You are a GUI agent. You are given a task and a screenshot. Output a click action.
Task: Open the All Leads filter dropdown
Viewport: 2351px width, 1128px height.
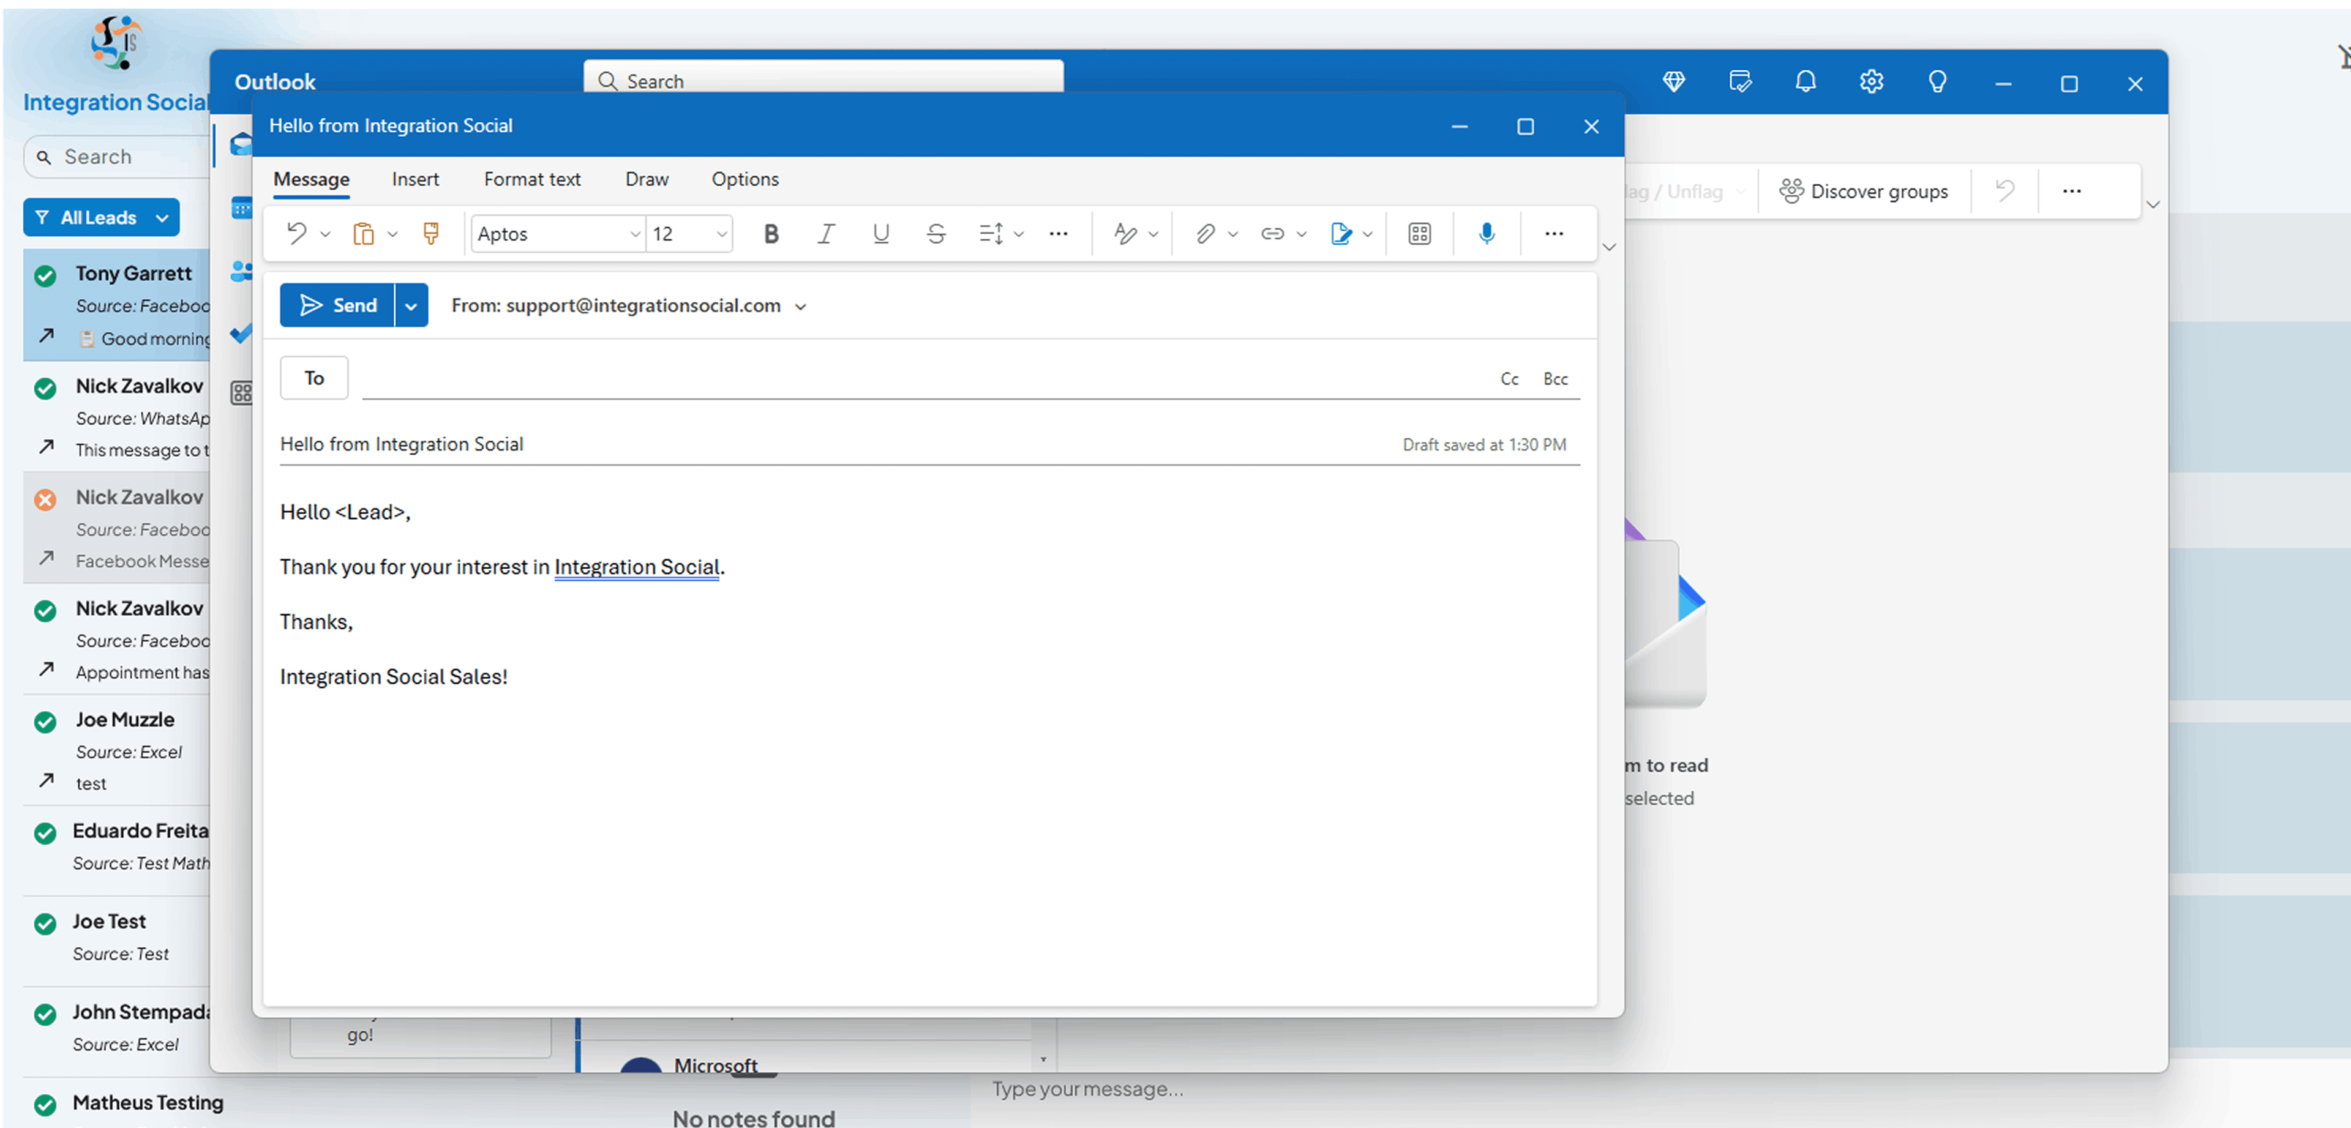[x=101, y=217]
